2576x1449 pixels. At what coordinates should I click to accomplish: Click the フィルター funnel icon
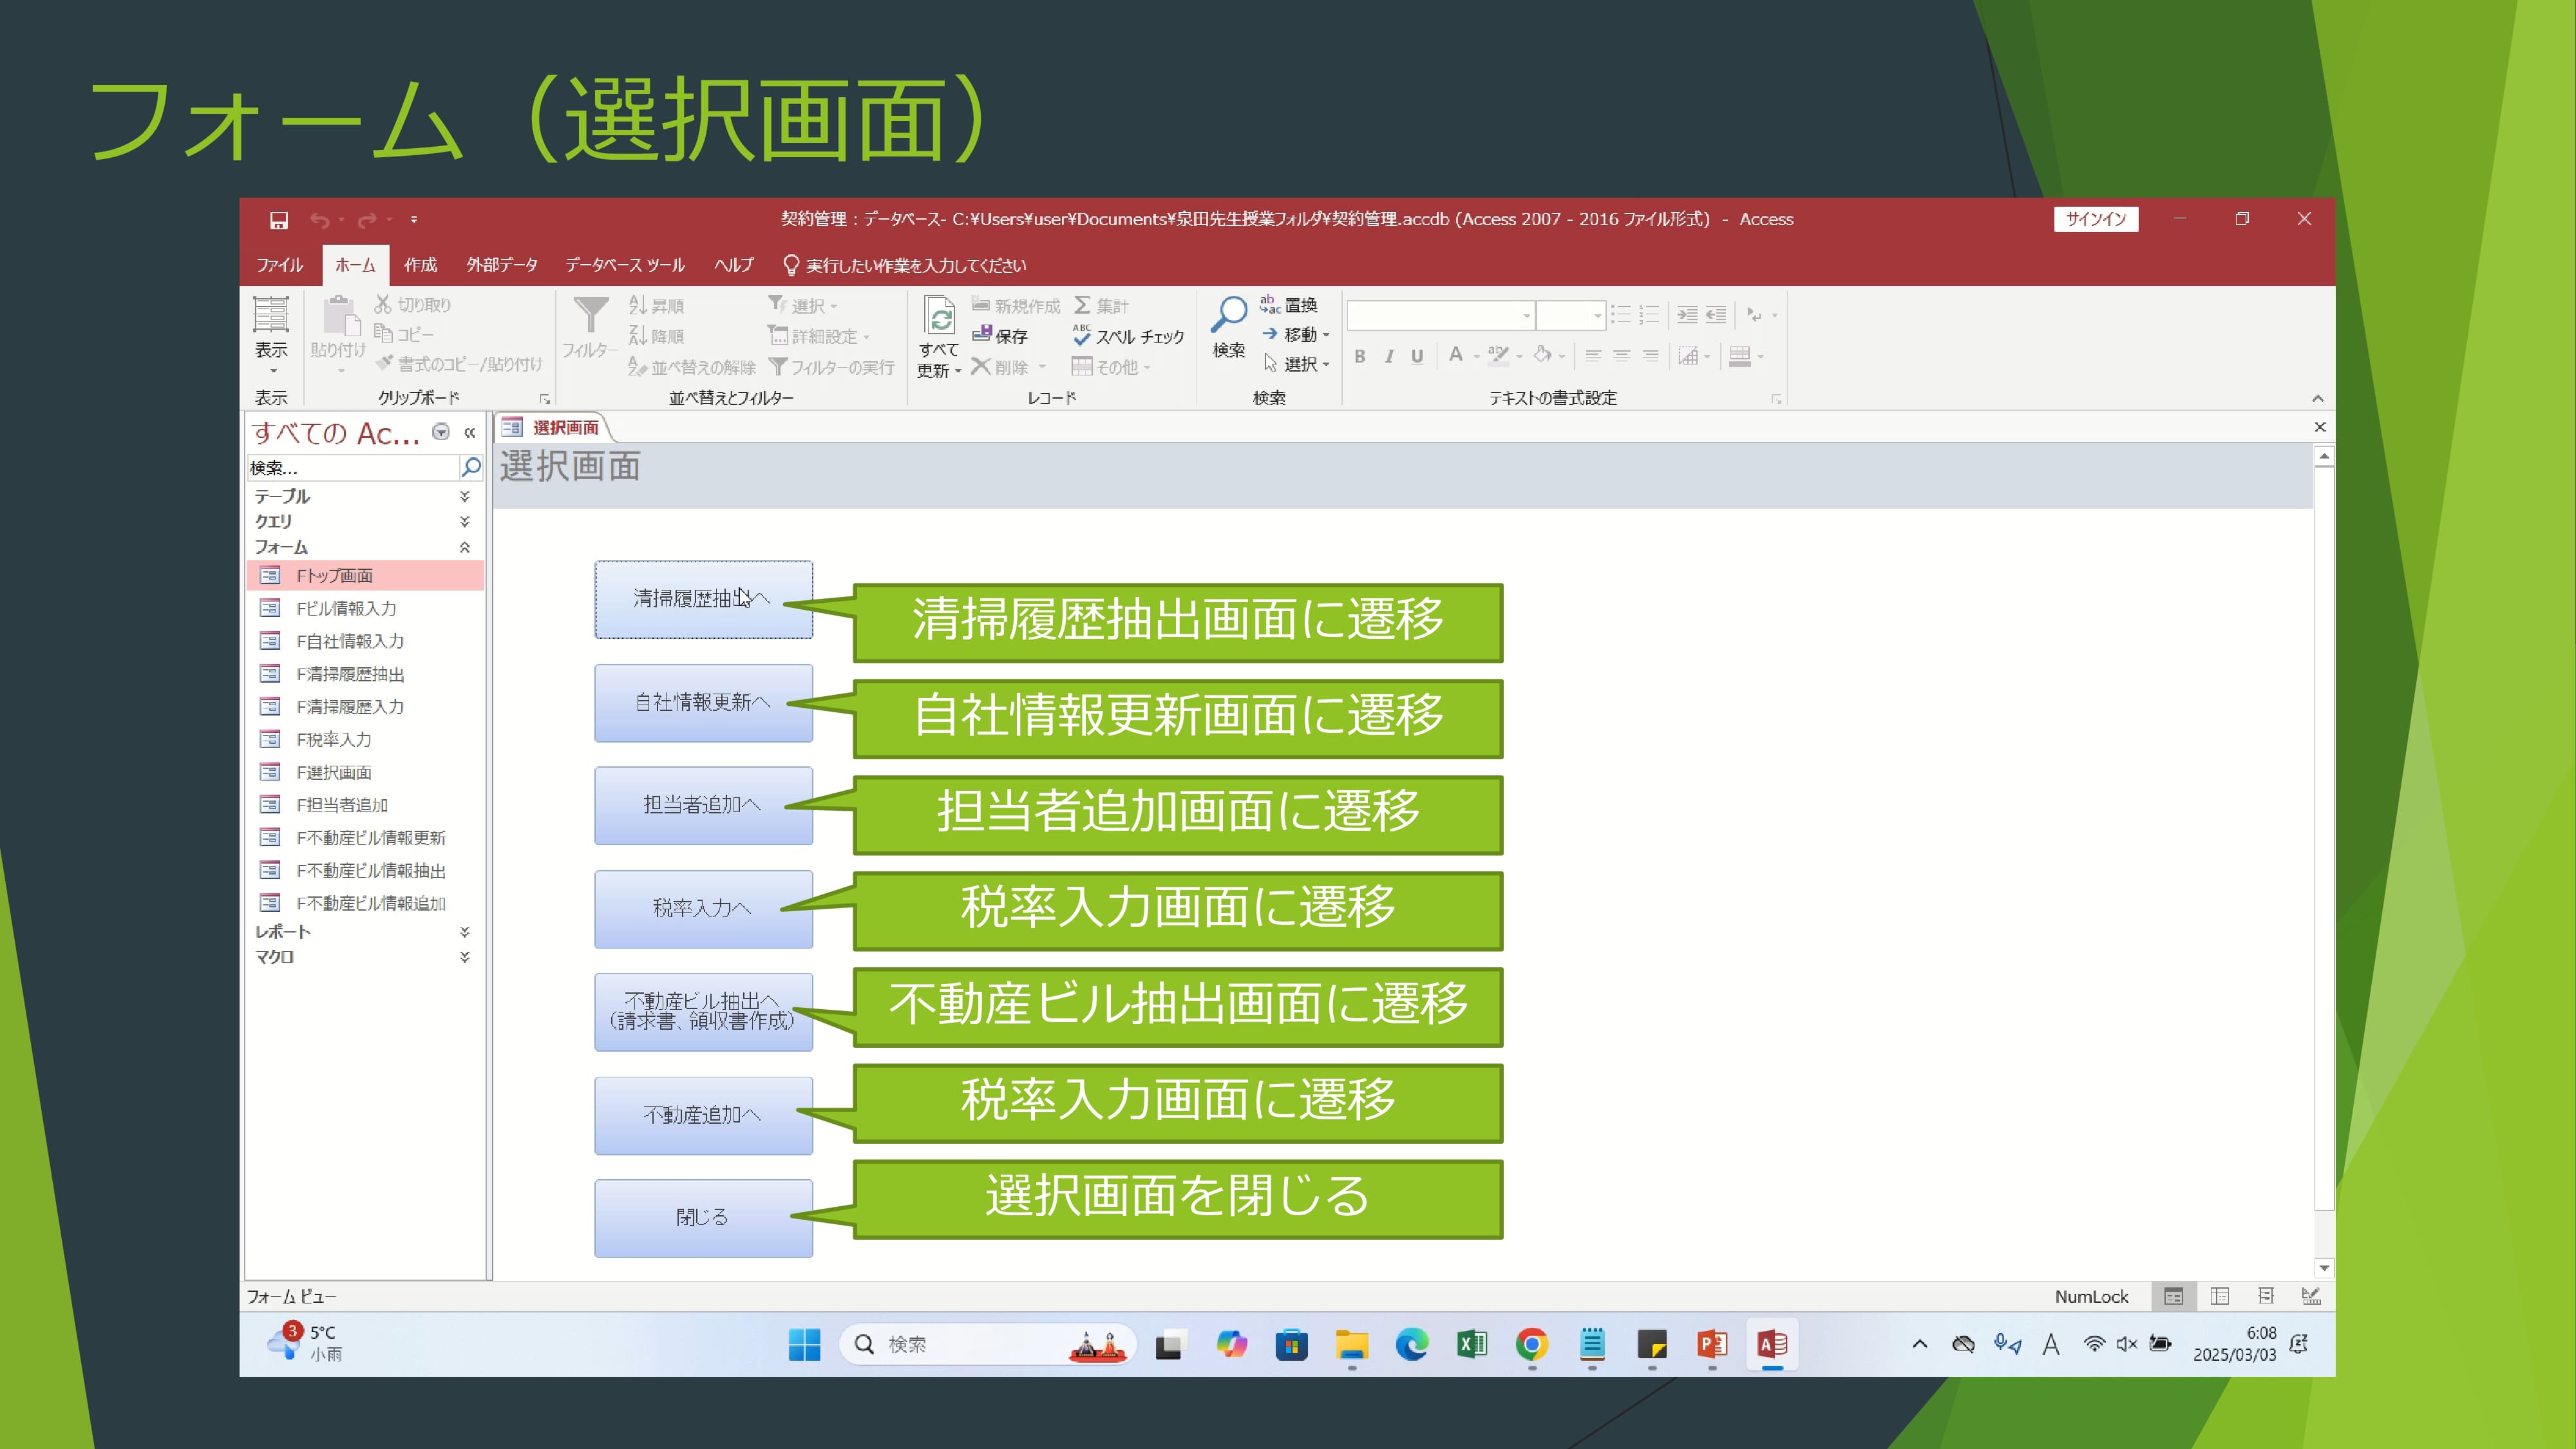tap(591, 316)
